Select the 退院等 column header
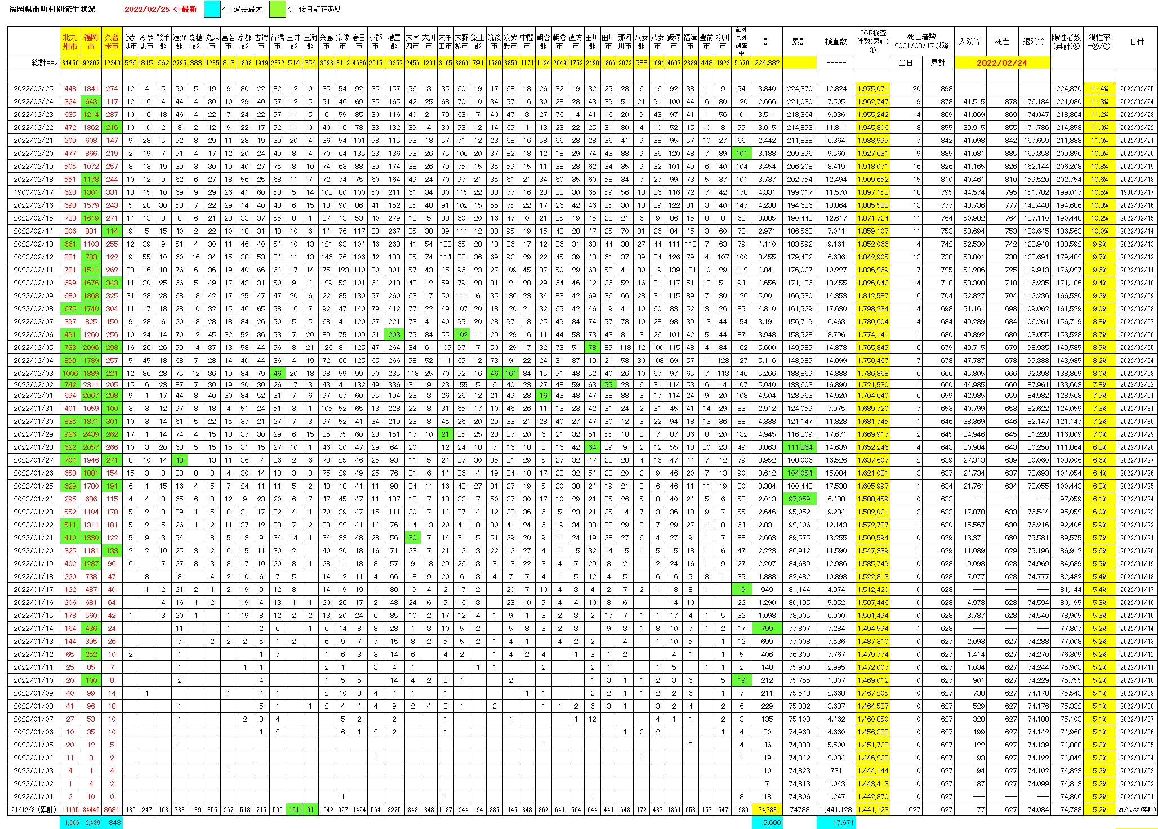Viewport: 1158px width, 829px height. coord(1034,42)
